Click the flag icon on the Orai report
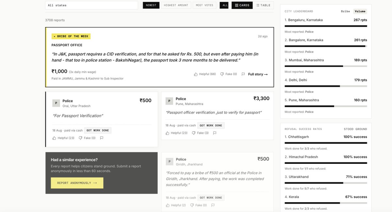The height and width of the screenshot is (212, 392). 102,138
